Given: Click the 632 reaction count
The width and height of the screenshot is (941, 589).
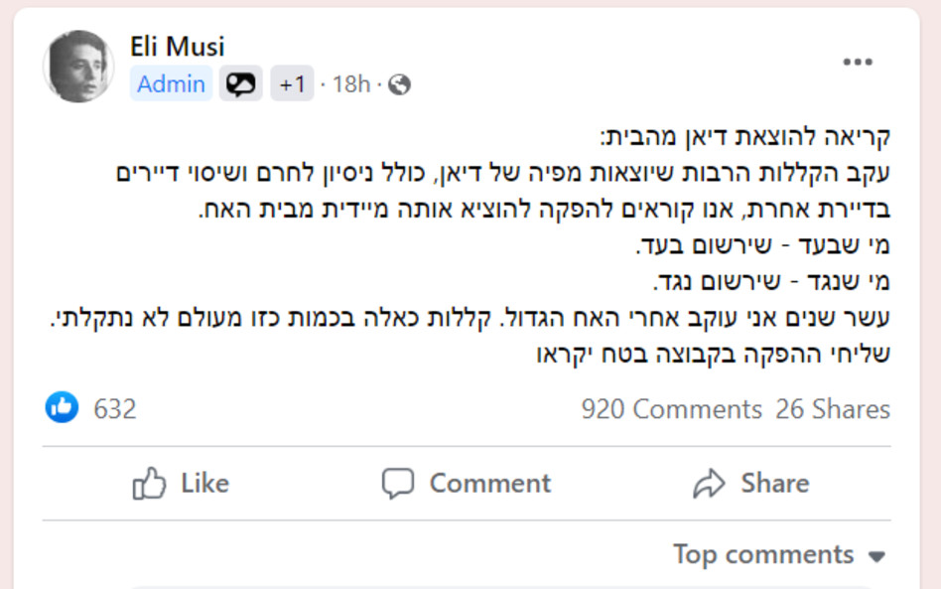Looking at the screenshot, I should [x=114, y=408].
